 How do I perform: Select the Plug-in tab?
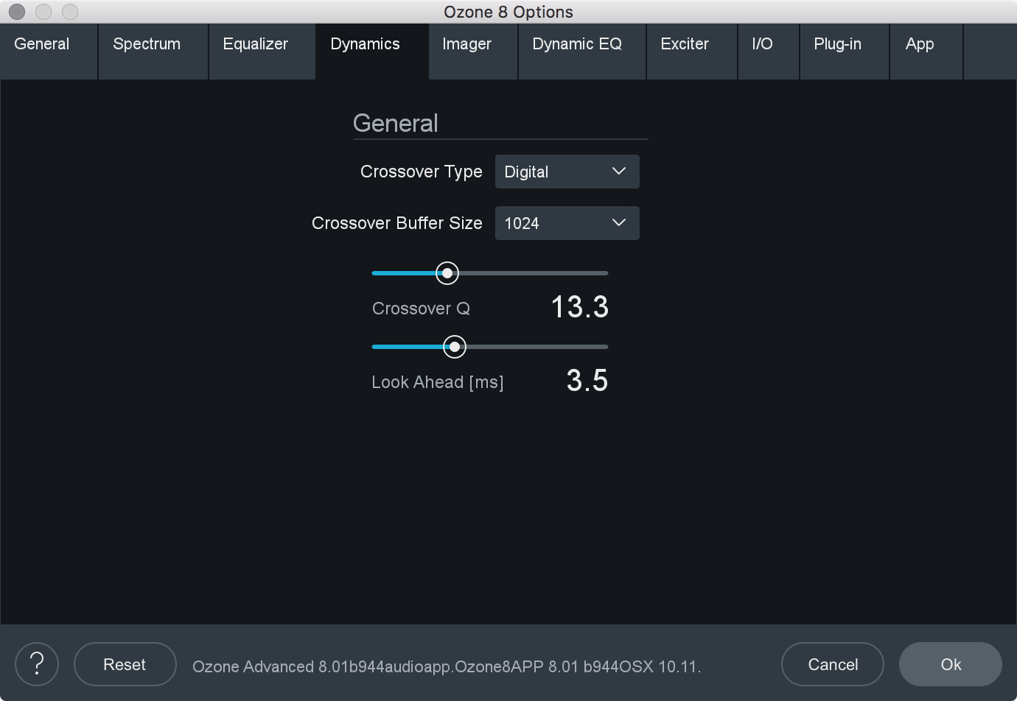845,52
